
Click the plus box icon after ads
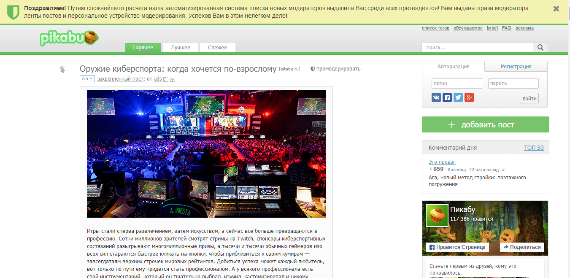(x=173, y=79)
